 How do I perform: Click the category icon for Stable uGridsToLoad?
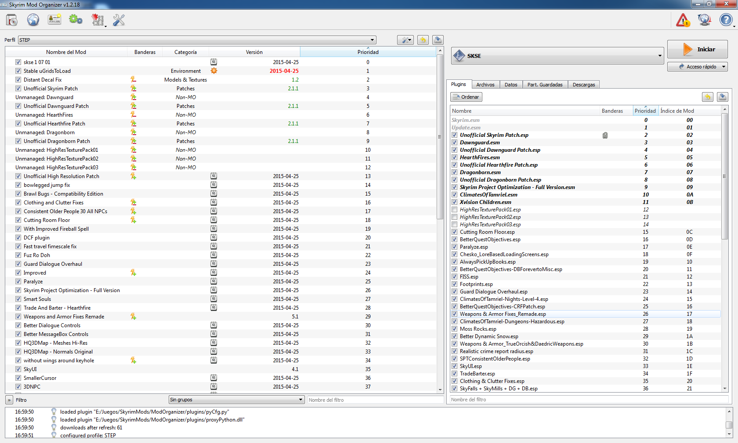click(x=214, y=71)
